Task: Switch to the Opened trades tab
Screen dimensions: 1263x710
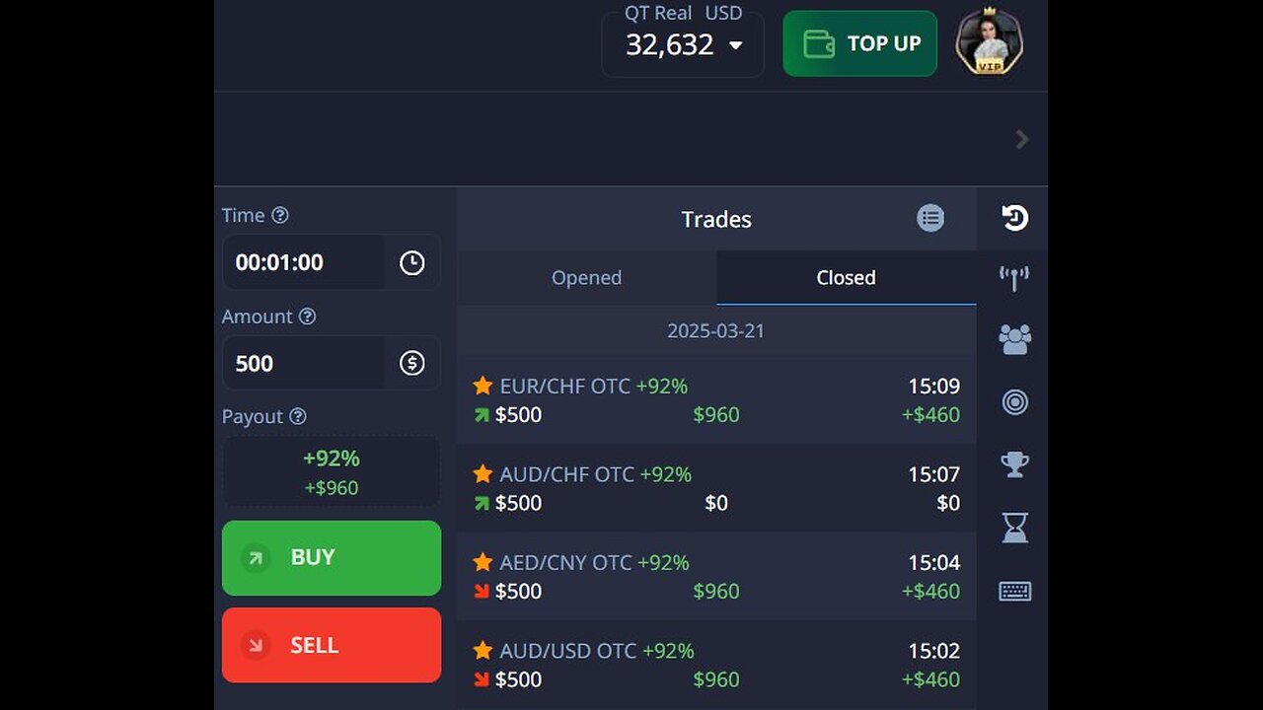Action: point(586,278)
